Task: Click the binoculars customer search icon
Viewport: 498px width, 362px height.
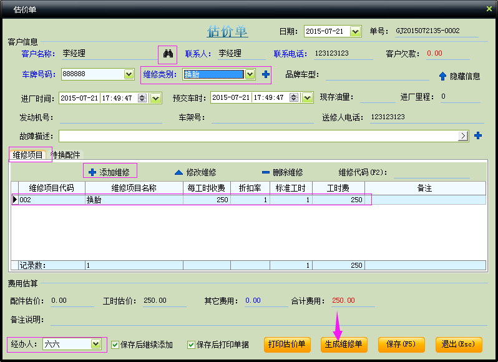Action: pos(168,54)
